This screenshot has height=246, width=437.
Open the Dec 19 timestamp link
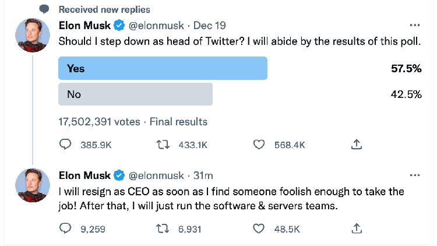click(x=209, y=26)
